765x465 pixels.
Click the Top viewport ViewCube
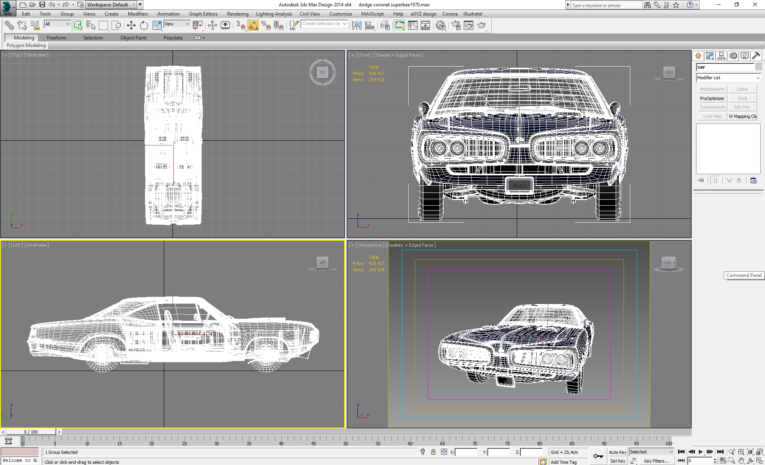tap(322, 72)
